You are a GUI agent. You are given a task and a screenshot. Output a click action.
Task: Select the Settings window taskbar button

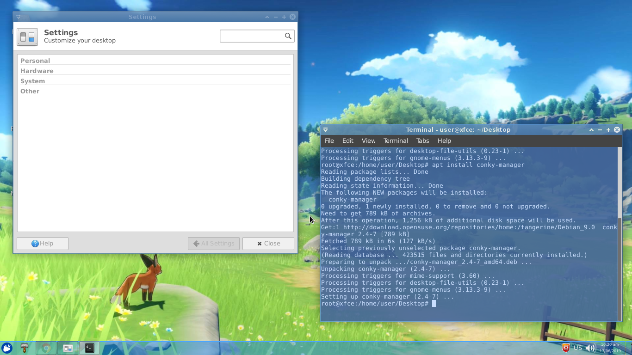click(68, 348)
